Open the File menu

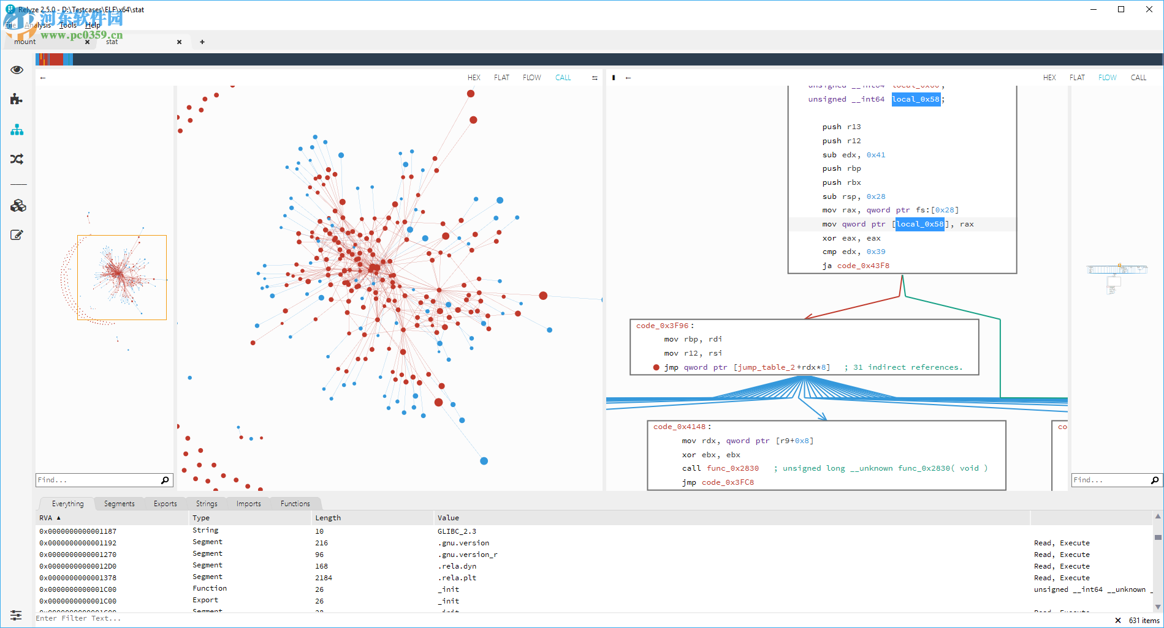pos(11,25)
